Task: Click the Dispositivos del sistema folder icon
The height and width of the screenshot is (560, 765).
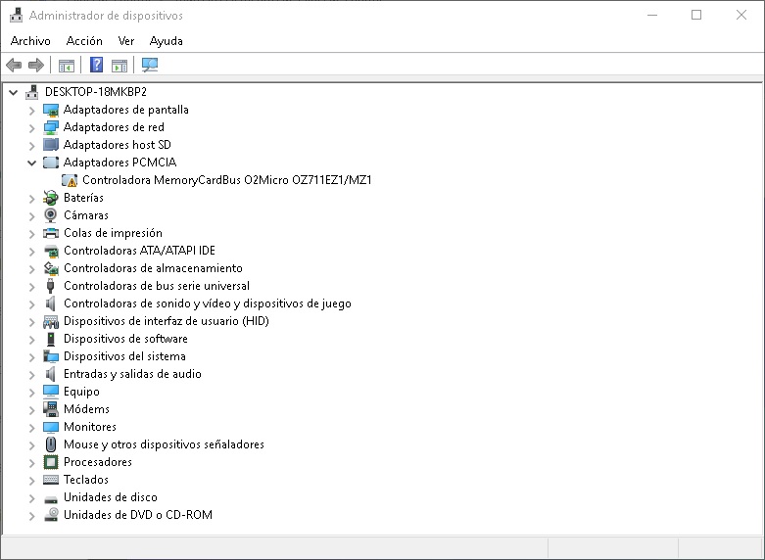Action: point(51,356)
